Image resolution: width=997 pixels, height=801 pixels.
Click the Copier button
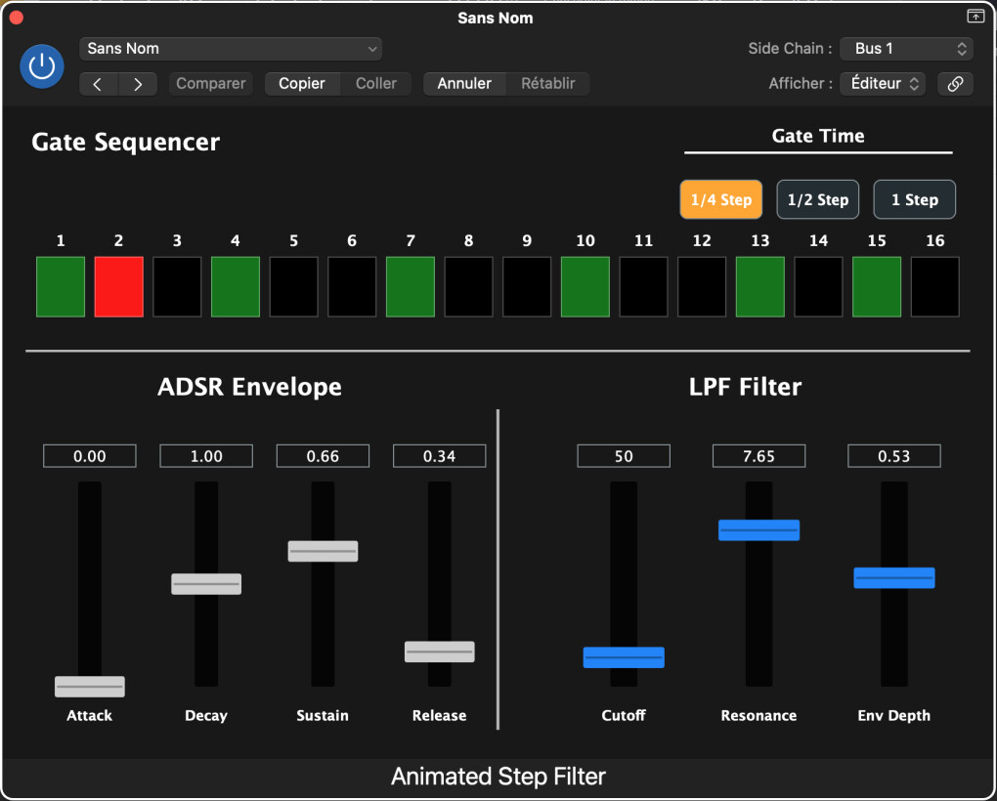pyautogui.click(x=302, y=84)
